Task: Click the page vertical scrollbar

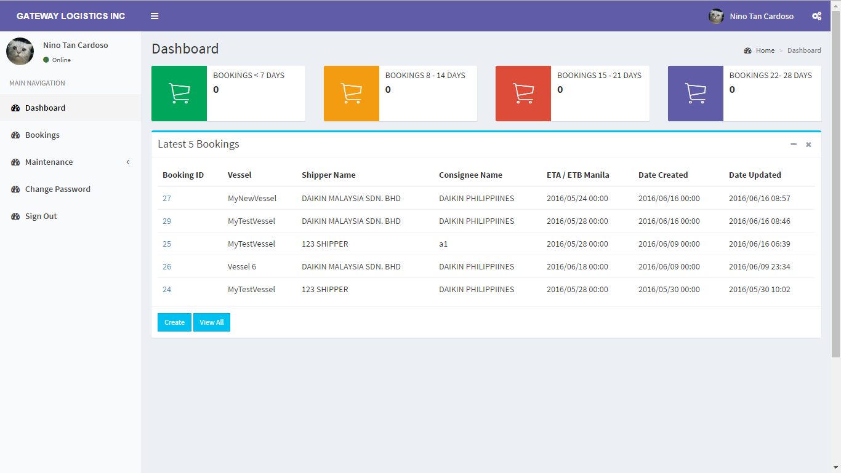Action: [835, 185]
